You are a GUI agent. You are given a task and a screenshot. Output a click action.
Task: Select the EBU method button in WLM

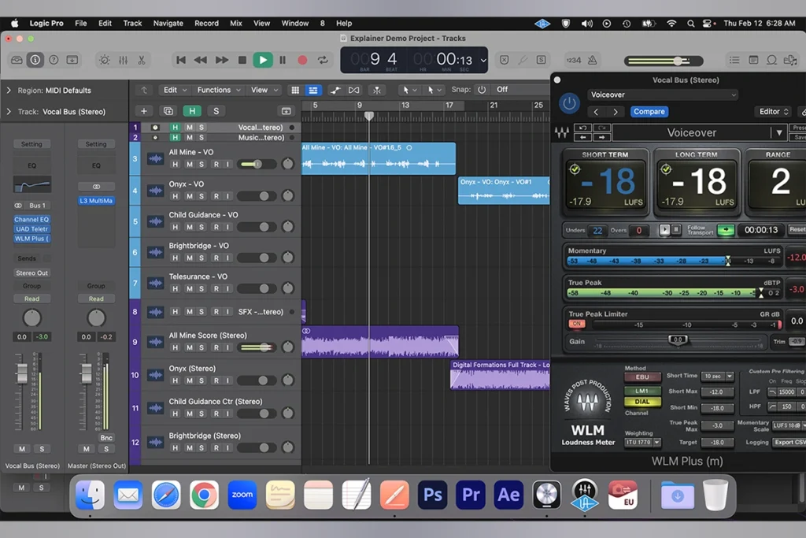click(642, 377)
